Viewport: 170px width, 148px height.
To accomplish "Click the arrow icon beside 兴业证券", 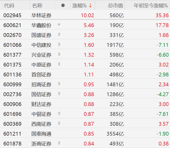I will pyautogui.click(x=59, y=54).
